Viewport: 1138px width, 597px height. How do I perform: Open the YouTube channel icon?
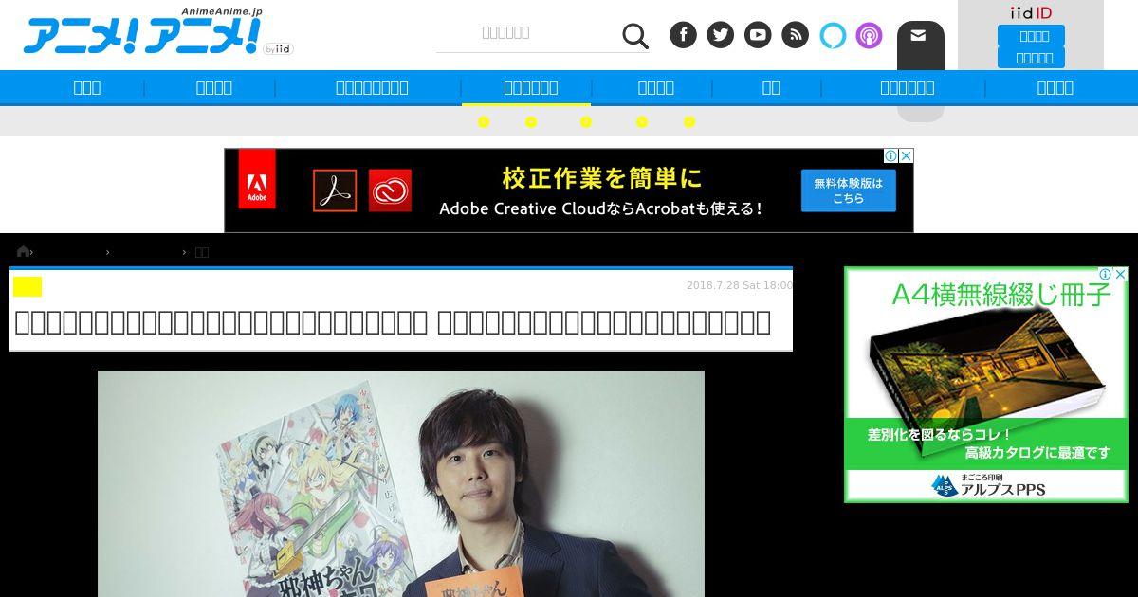(758, 35)
